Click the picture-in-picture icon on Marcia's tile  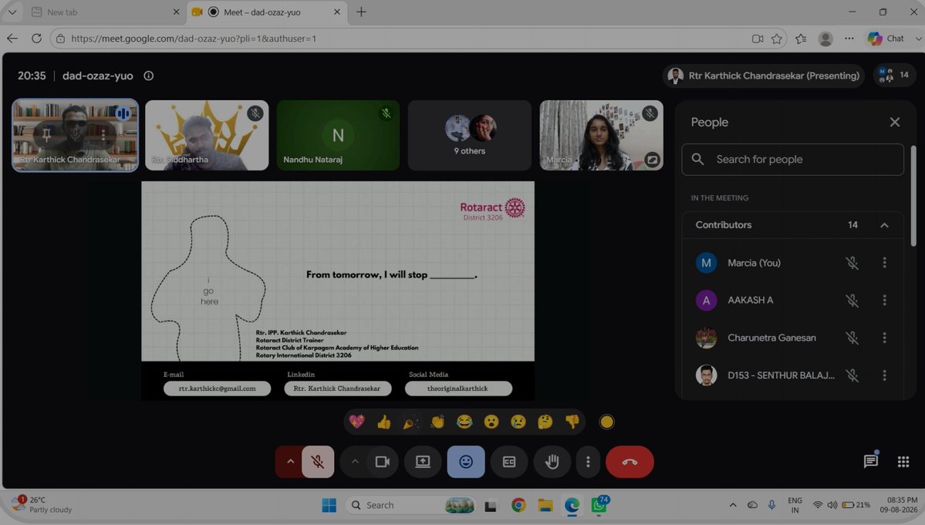pos(652,160)
